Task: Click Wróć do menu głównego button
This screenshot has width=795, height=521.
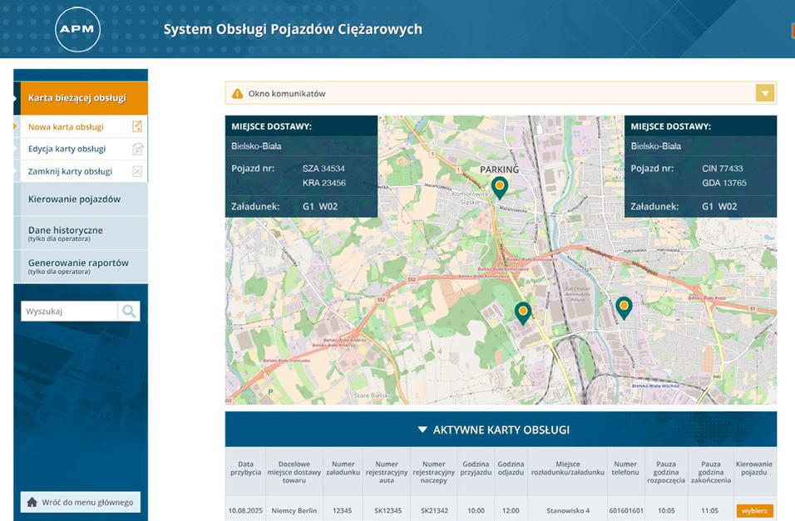Action: (x=81, y=502)
